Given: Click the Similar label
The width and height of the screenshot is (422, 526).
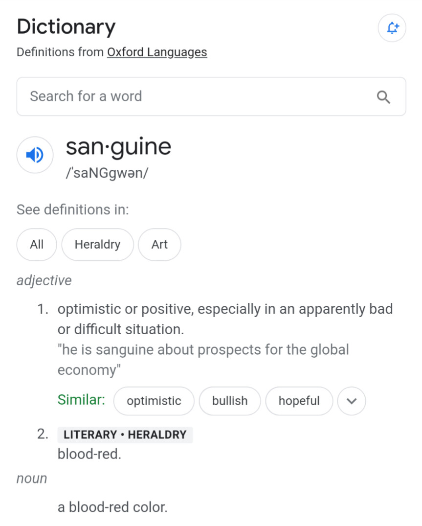Looking at the screenshot, I should tap(81, 400).
